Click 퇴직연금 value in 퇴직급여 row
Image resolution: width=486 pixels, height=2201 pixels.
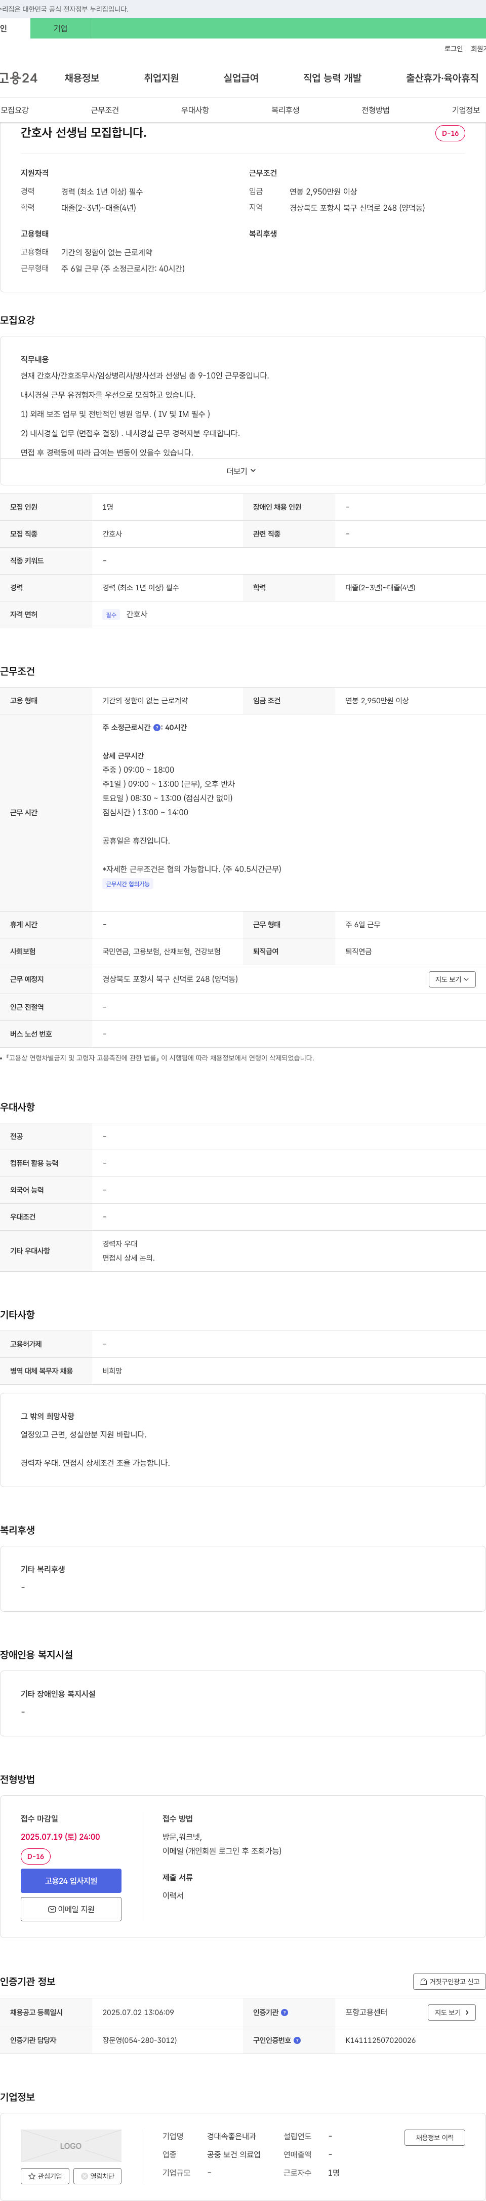tap(359, 952)
